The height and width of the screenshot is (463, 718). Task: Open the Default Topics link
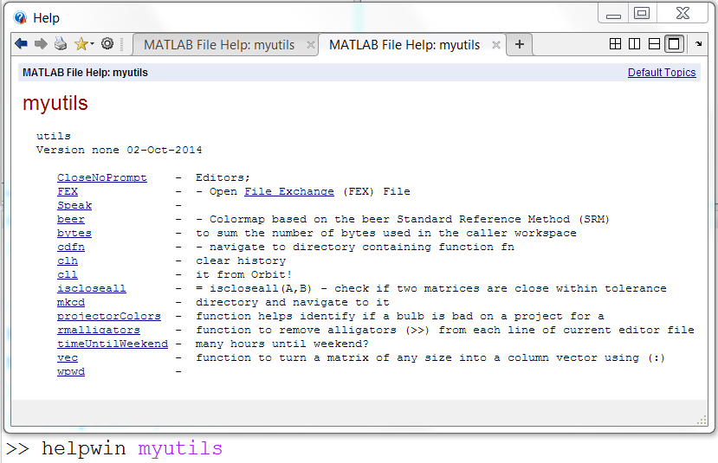[661, 73]
